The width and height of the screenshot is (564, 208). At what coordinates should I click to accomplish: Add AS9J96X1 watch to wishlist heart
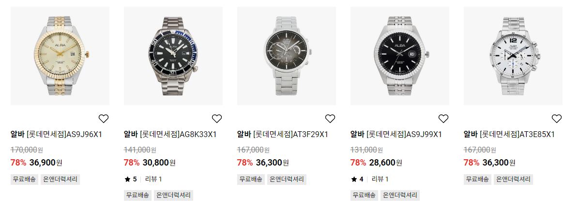tap(104, 118)
